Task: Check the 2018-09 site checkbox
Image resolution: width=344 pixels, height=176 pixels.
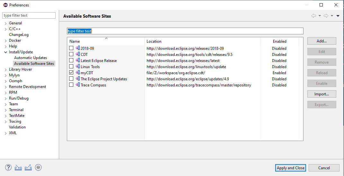Action: pos(71,48)
